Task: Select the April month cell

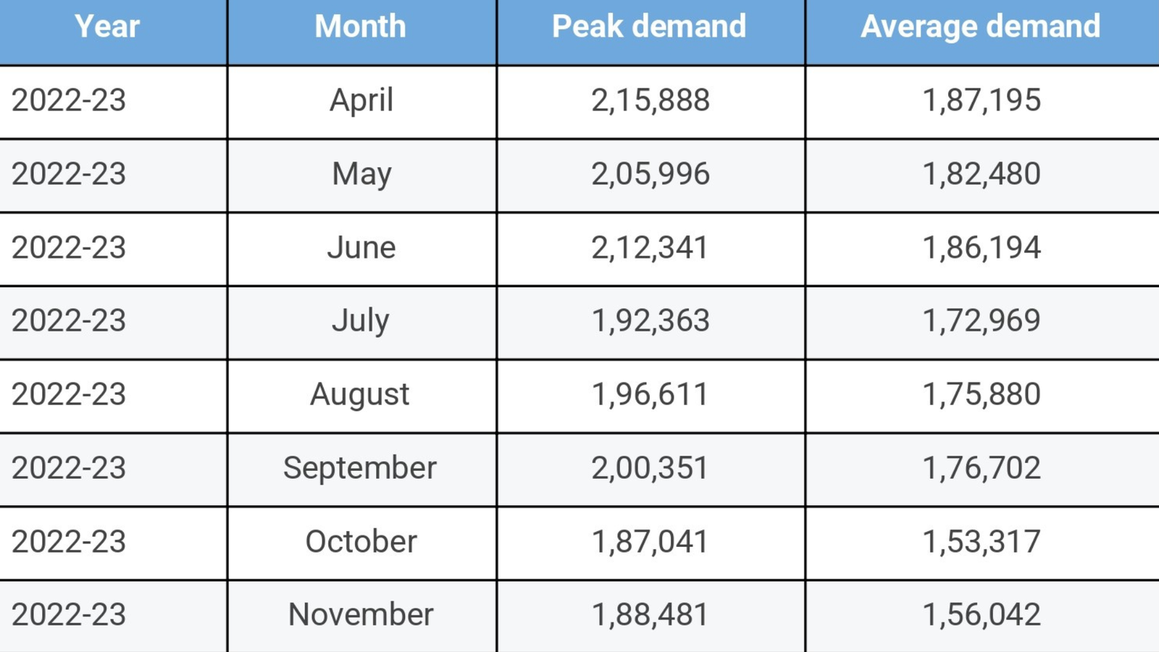Action: coord(361,100)
